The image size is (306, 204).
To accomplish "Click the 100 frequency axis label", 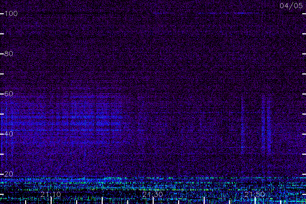I will click(11, 14).
